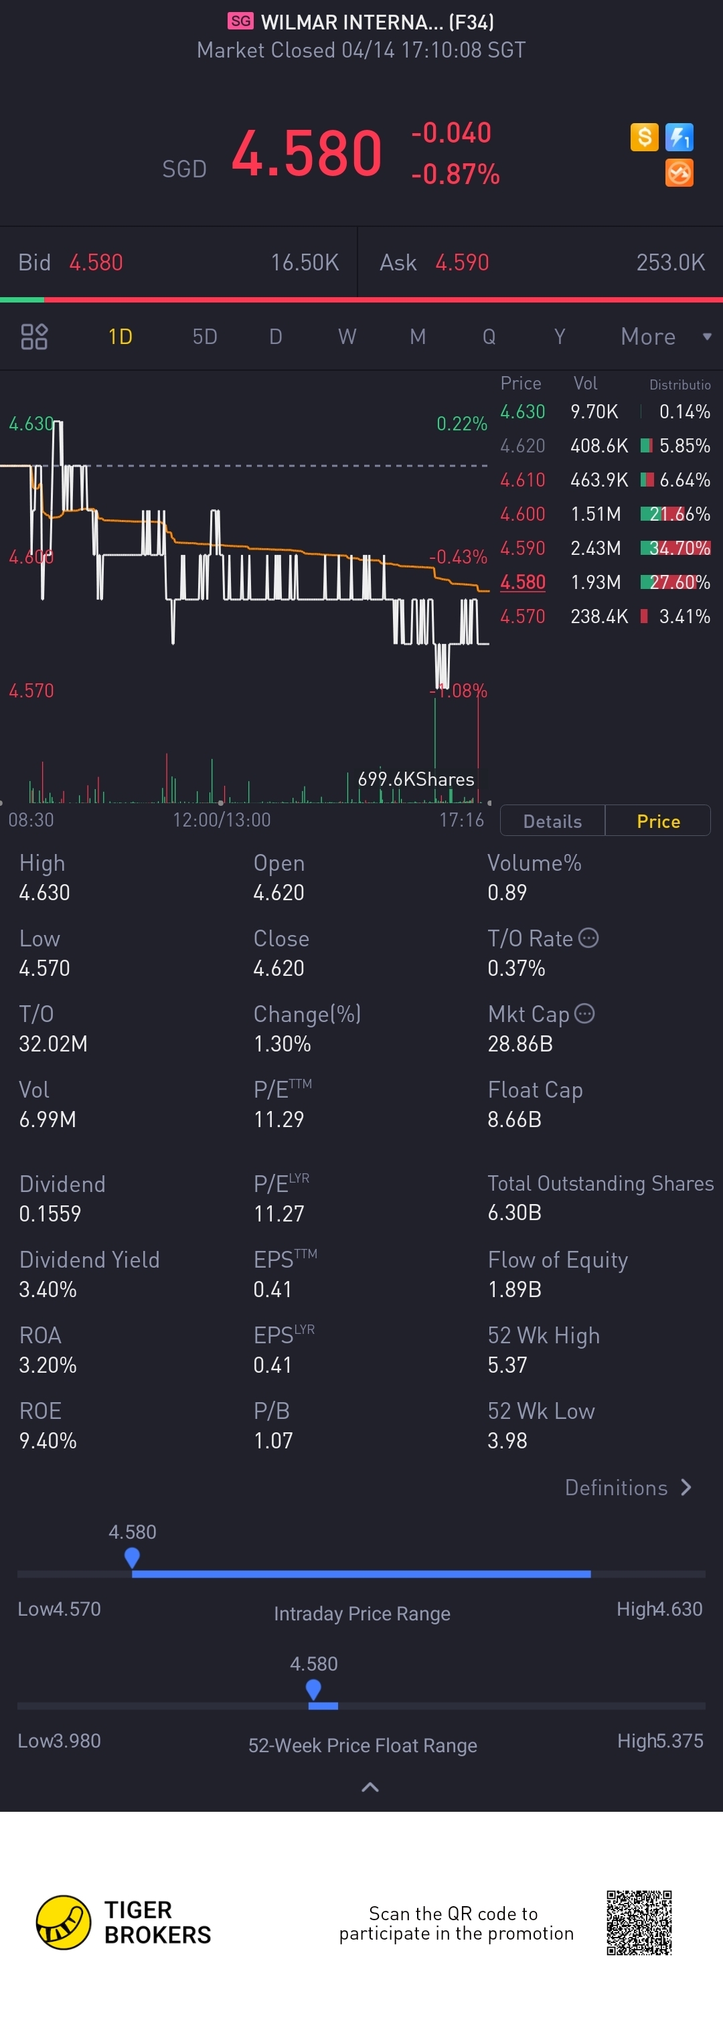The height and width of the screenshot is (2034, 723).
Task: Tap the yellow dollar sign badge
Action: 644,137
